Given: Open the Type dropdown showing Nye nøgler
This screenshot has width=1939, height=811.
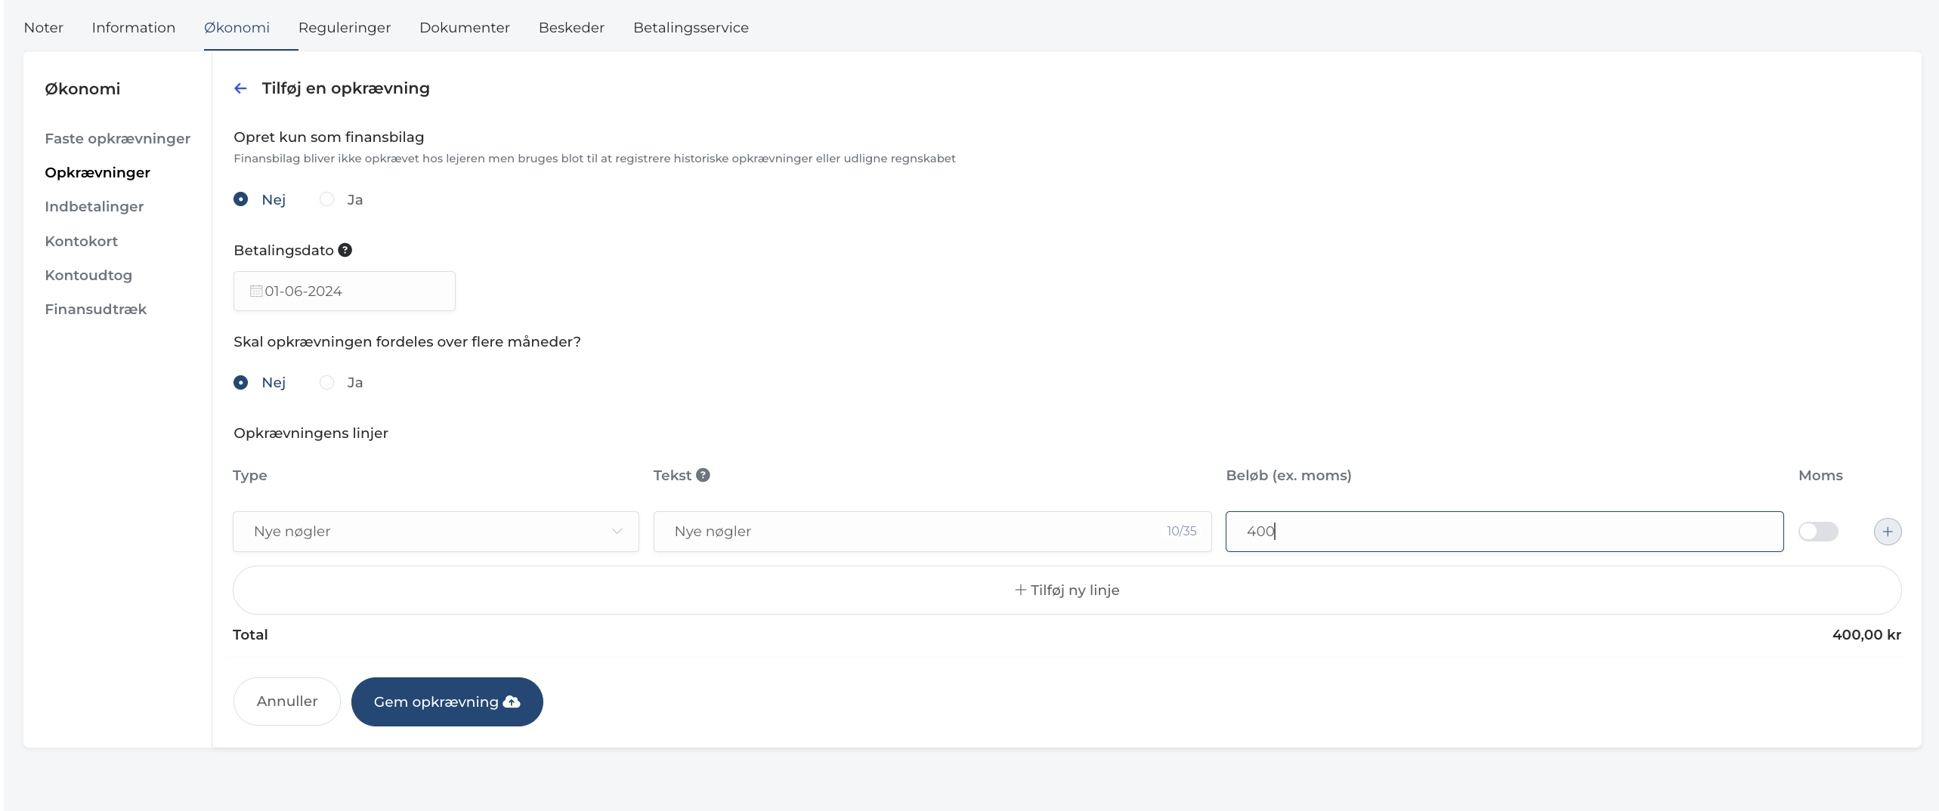Looking at the screenshot, I should click(435, 532).
